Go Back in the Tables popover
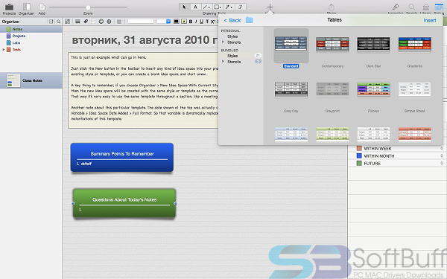 pyautogui.click(x=232, y=21)
